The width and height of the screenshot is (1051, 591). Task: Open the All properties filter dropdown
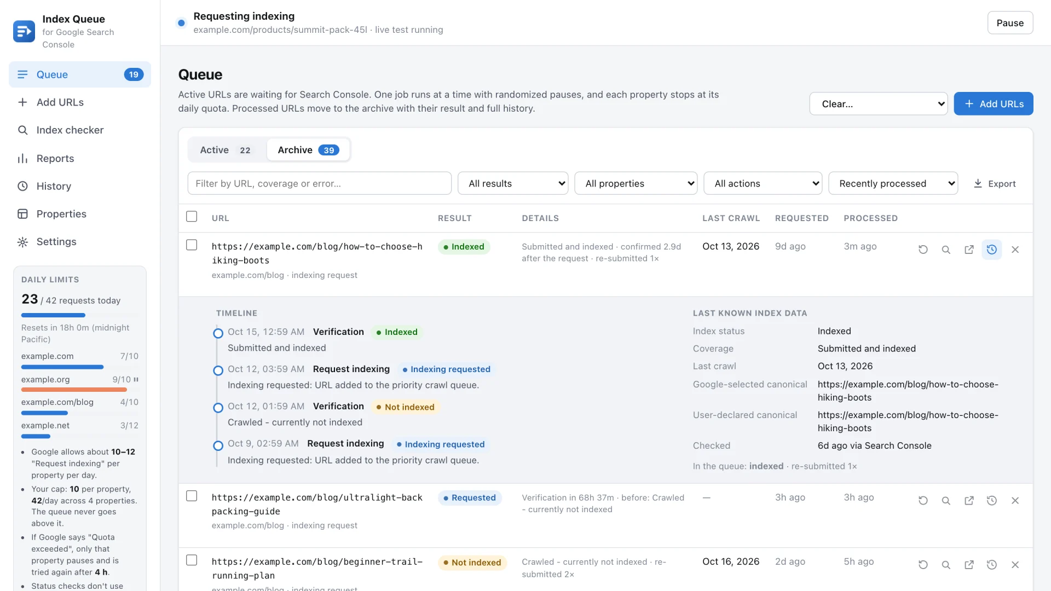[x=636, y=183]
